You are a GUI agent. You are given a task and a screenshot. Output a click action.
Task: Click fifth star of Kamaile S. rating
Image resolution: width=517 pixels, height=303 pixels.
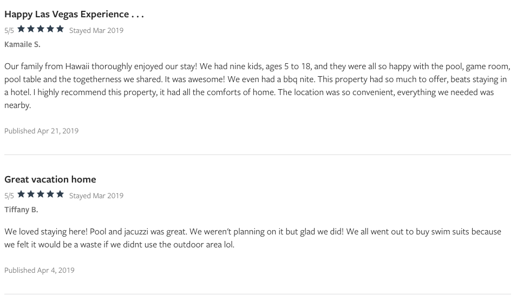click(60, 29)
